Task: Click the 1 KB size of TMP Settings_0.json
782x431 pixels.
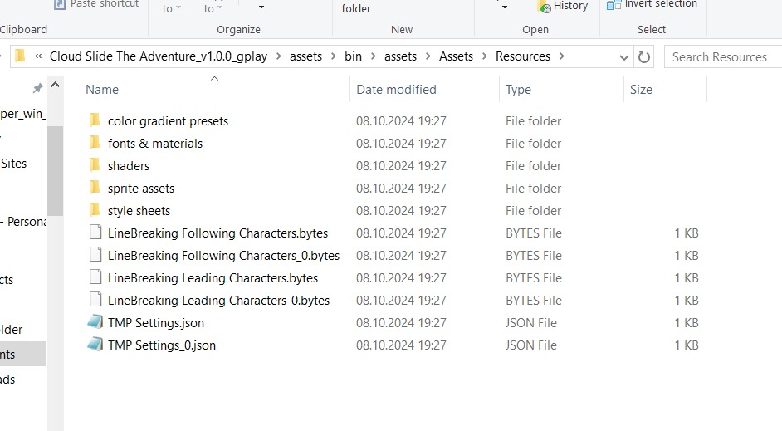Action: 687,345
